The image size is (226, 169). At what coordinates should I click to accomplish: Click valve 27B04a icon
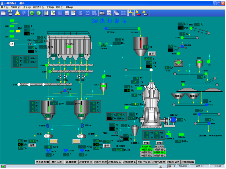click(103, 45)
